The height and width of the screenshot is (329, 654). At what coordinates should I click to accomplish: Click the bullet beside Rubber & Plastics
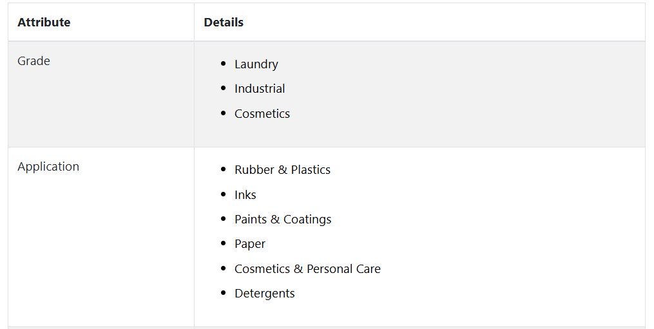224,169
